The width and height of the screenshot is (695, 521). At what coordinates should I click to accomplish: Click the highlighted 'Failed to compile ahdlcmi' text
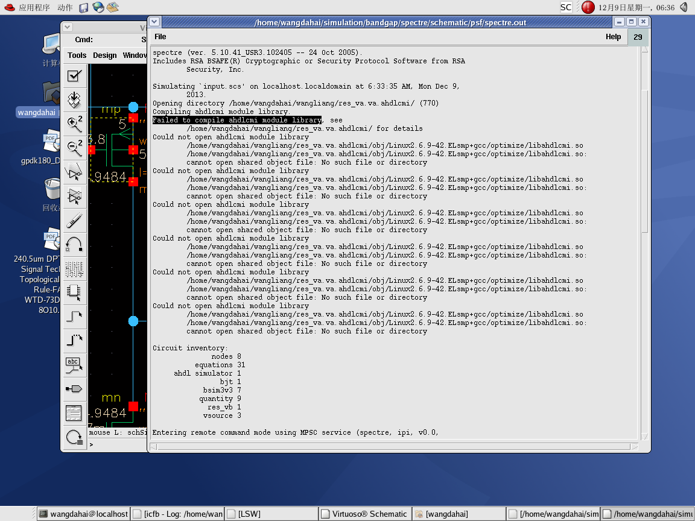(x=237, y=120)
